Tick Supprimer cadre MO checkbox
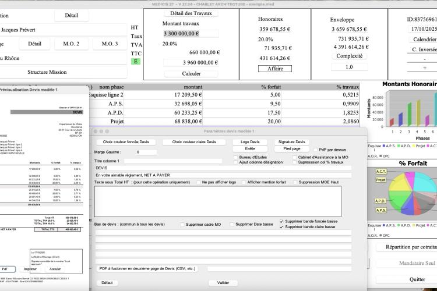 click(x=182, y=225)
